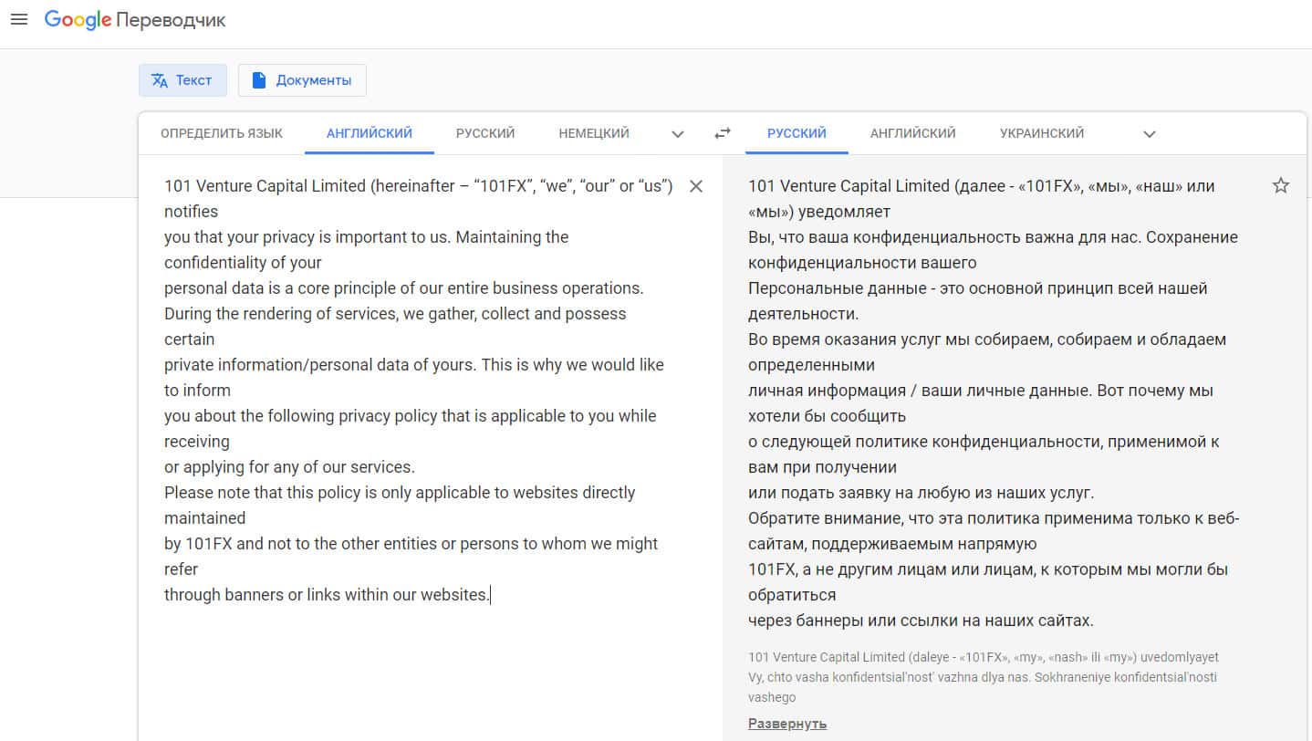Select РУССКИЙ as target language
Viewport: 1312px width, 741px height.
(x=797, y=133)
